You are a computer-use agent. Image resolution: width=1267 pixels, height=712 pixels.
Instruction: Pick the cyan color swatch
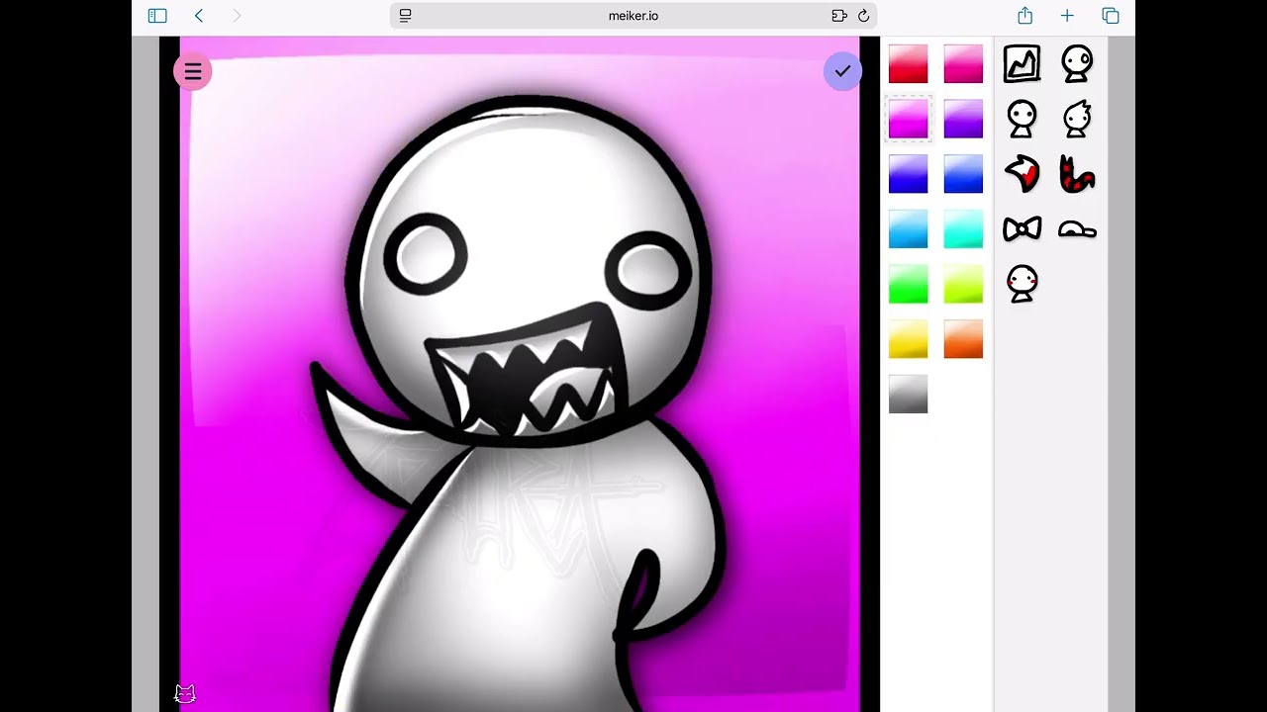coord(963,229)
